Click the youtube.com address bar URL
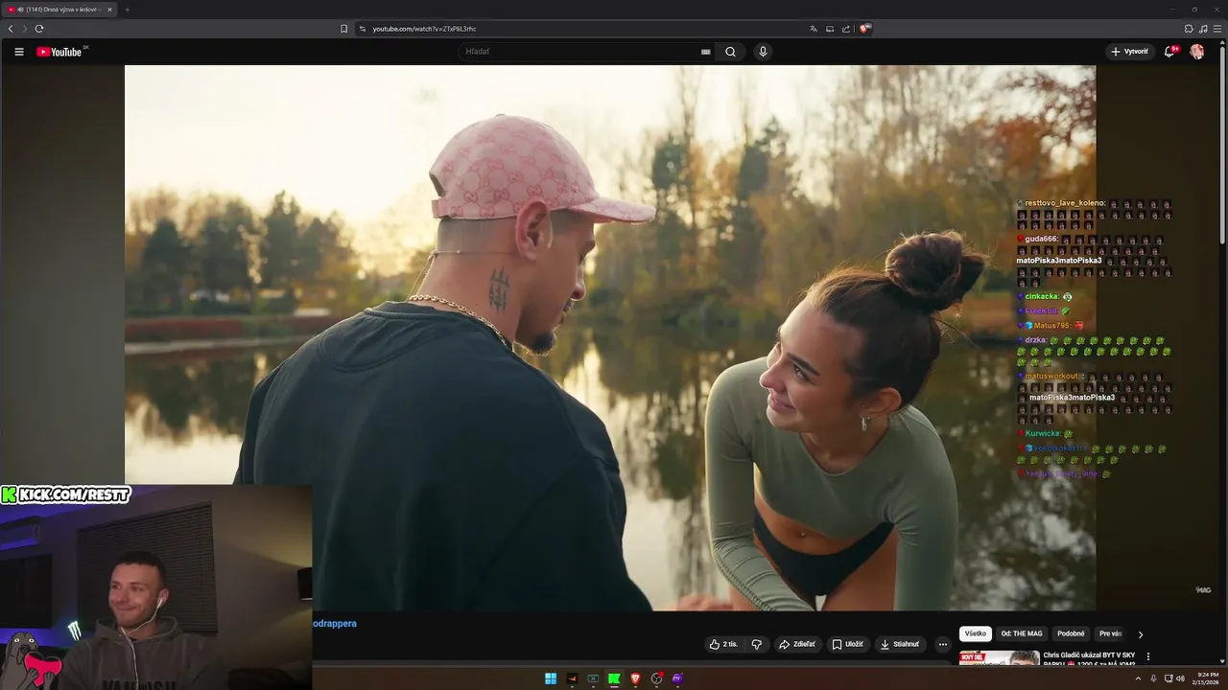 coord(424,29)
